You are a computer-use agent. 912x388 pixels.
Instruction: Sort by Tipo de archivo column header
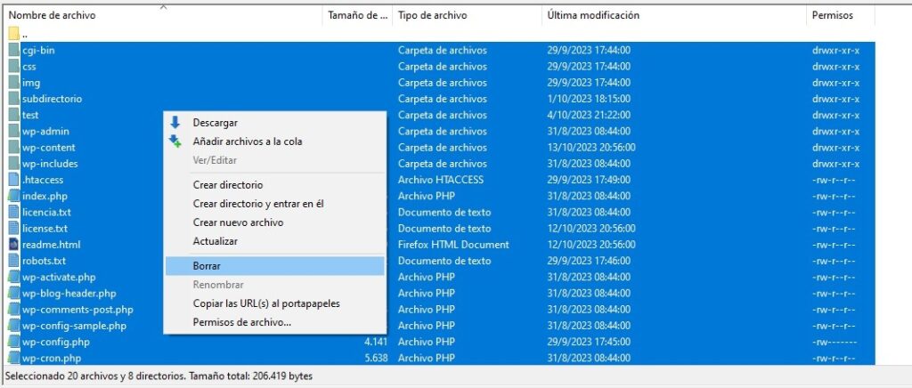[x=467, y=15]
